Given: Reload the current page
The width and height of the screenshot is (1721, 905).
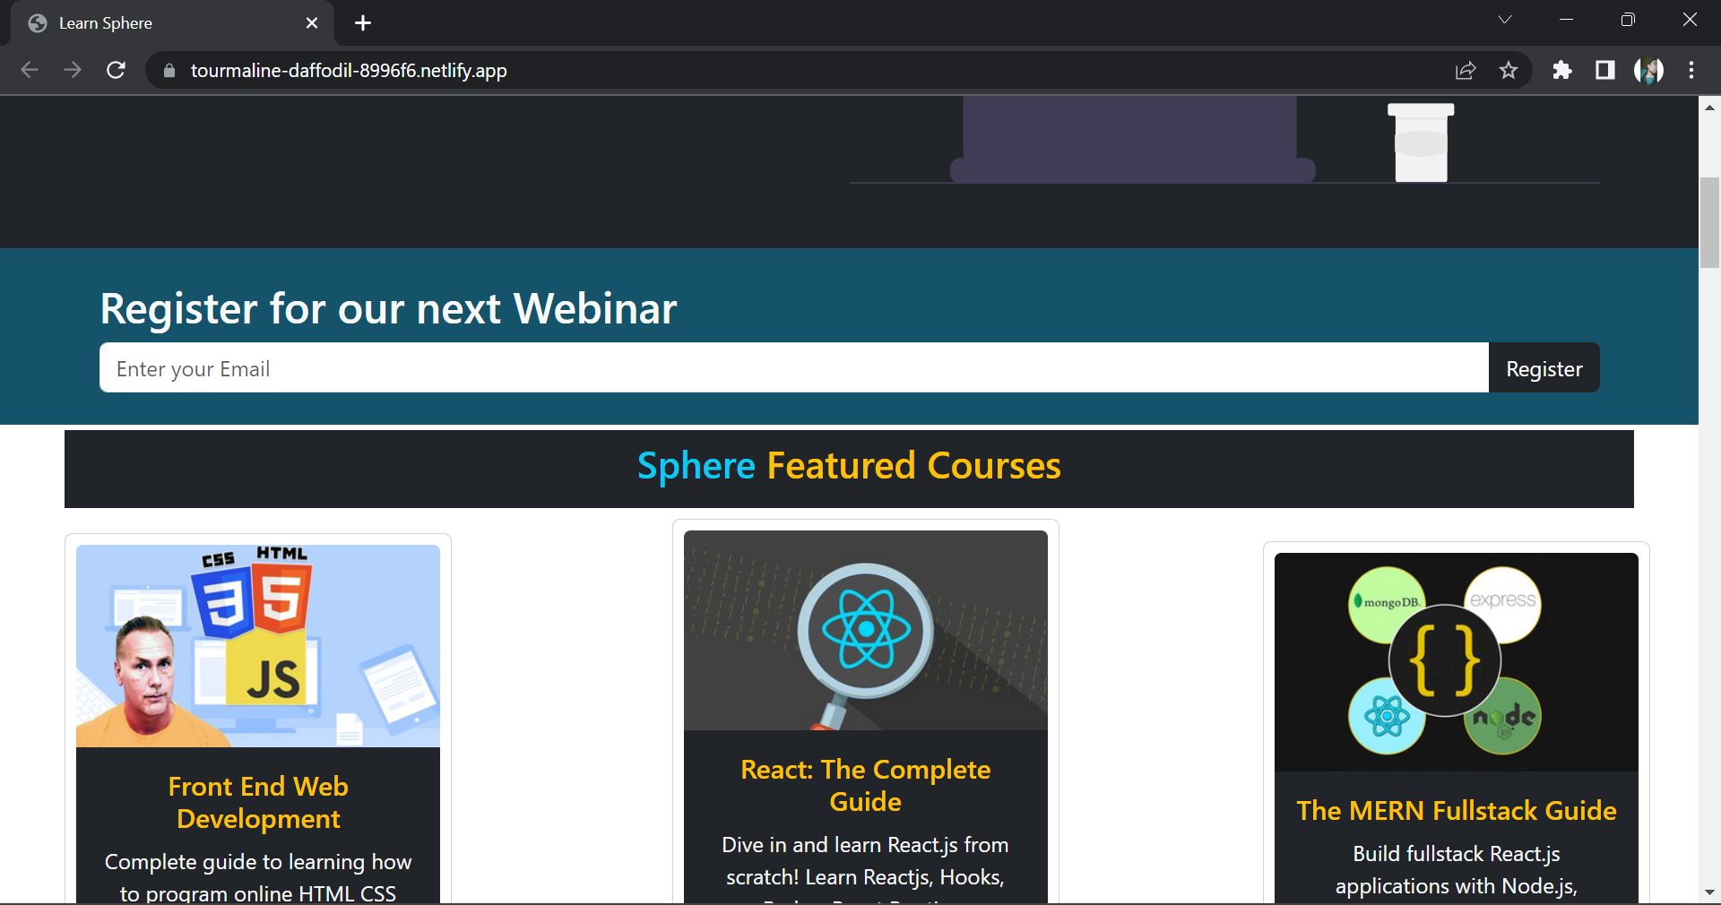Looking at the screenshot, I should (x=116, y=70).
